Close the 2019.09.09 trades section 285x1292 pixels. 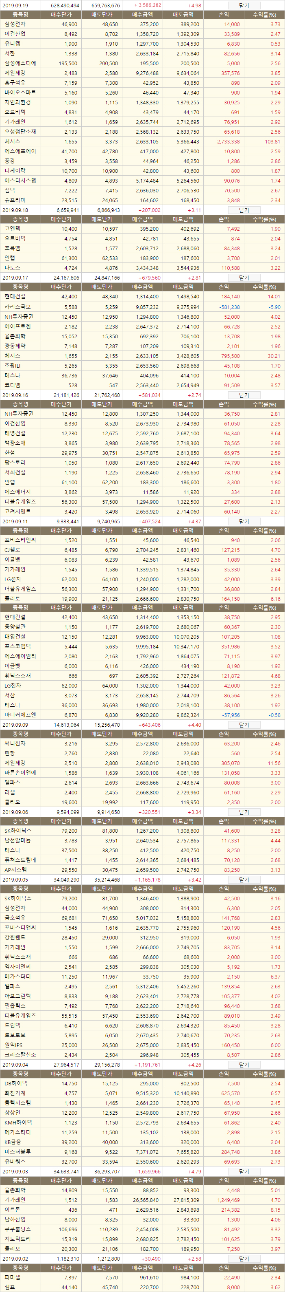(x=244, y=725)
